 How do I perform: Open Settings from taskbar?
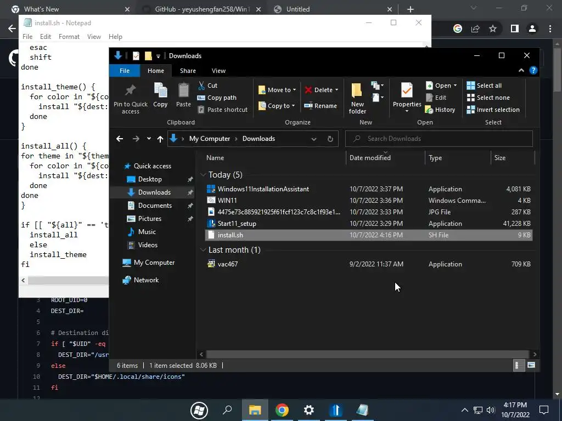[308, 410]
